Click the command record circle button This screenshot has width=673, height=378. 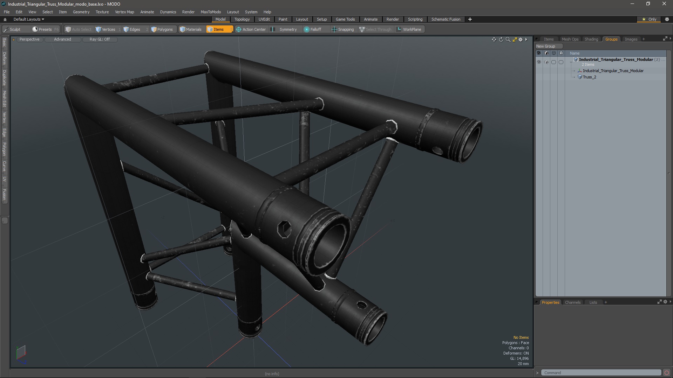pos(667,373)
